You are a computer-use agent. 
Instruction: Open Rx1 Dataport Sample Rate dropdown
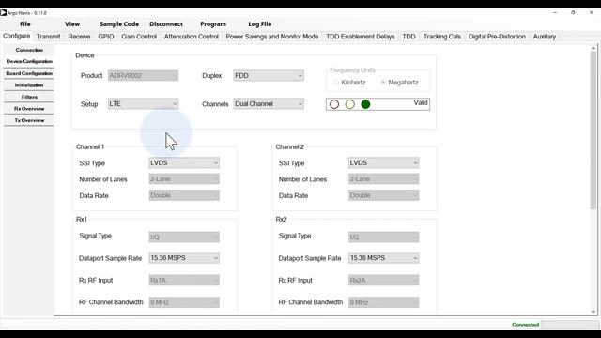[x=184, y=258]
